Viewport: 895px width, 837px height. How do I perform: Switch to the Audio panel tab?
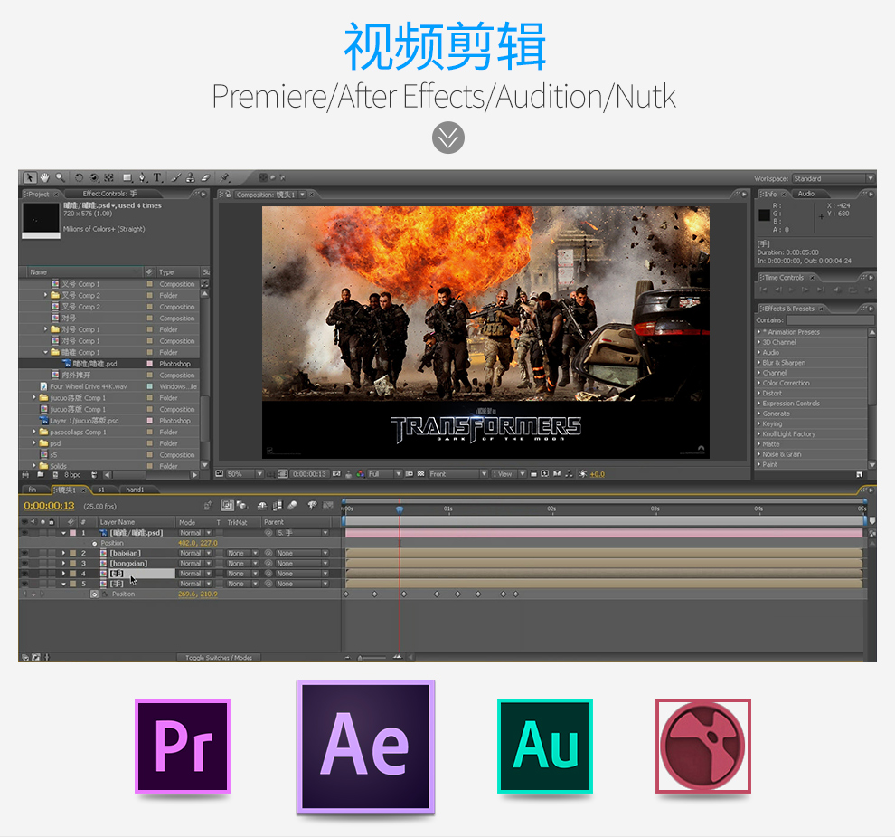(806, 194)
